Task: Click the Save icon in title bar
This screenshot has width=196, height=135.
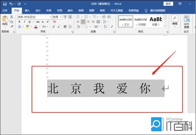Action: pyautogui.click(x=5, y=4)
